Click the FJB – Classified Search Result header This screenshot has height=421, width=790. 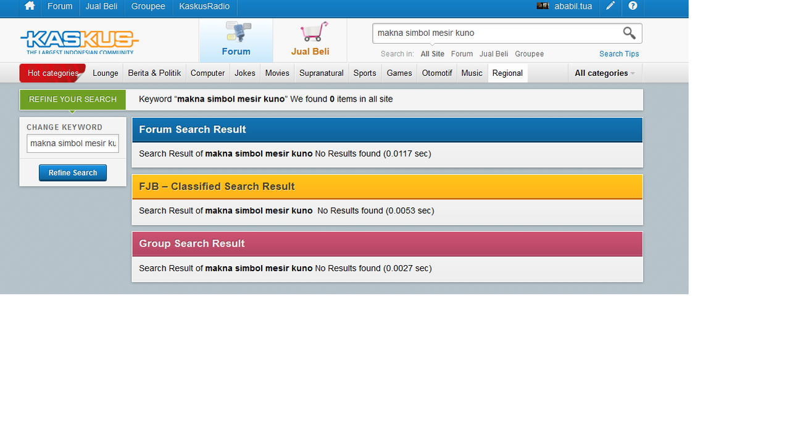[387, 187]
